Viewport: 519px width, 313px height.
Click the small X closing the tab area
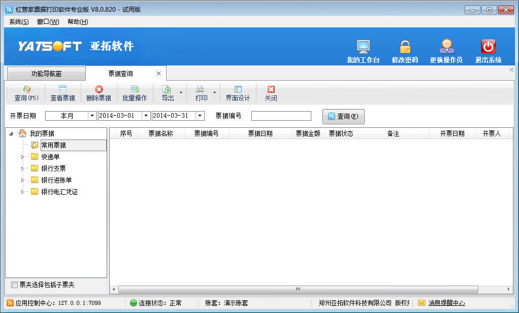click(511, 69)
